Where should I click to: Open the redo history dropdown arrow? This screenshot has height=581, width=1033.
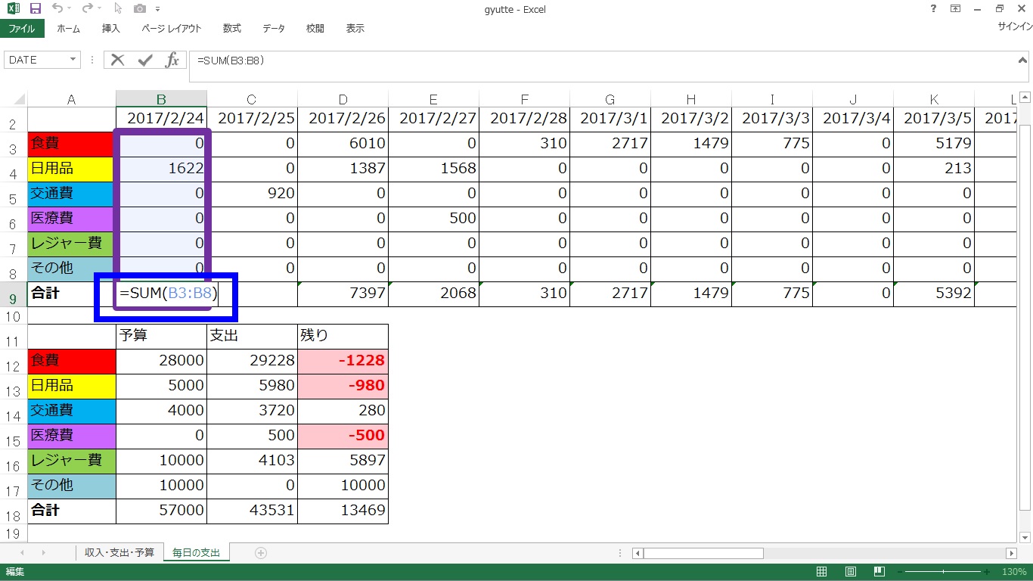coord(100,10)
